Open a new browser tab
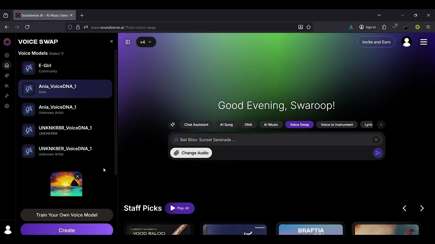 (x=82, y=15)
